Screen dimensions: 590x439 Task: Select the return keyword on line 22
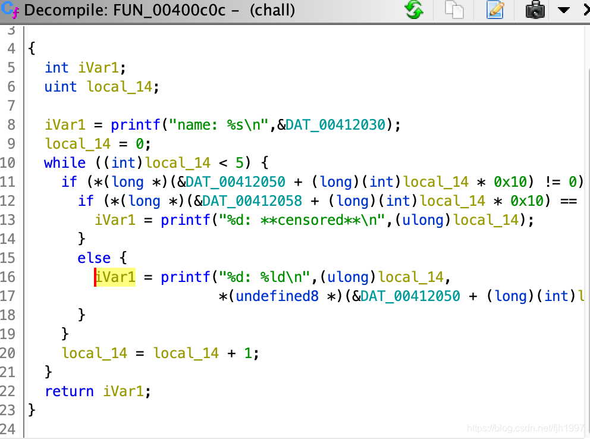69,391
